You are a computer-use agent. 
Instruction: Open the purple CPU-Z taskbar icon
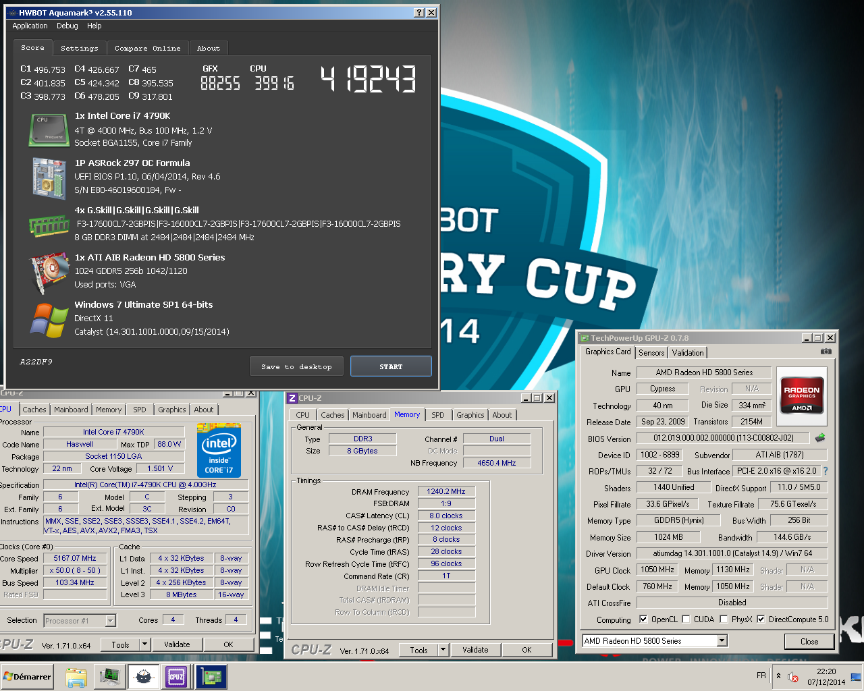176,677
